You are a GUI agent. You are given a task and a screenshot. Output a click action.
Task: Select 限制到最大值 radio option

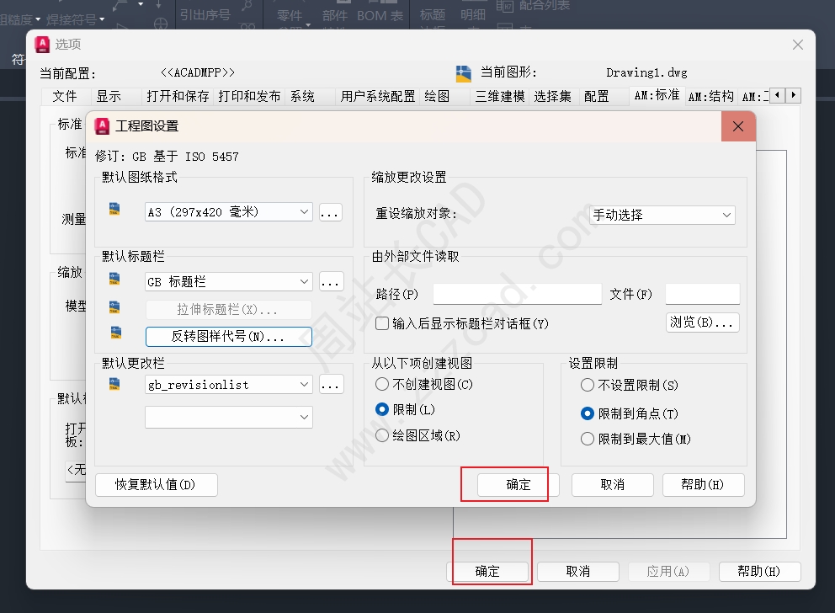point(588,439)
